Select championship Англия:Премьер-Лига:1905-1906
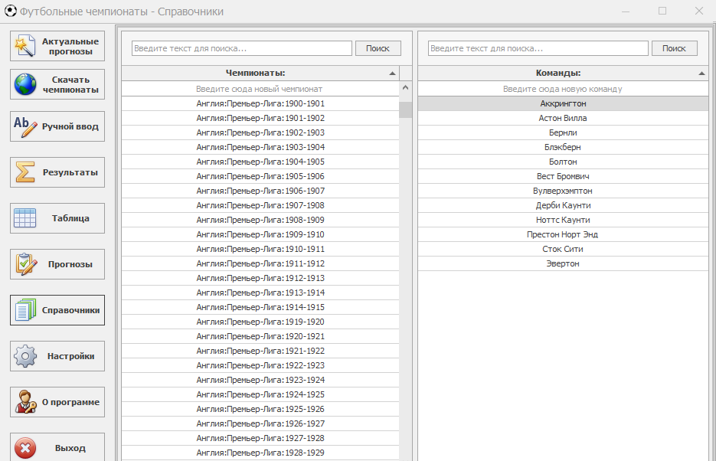 (x=260, y=176)
